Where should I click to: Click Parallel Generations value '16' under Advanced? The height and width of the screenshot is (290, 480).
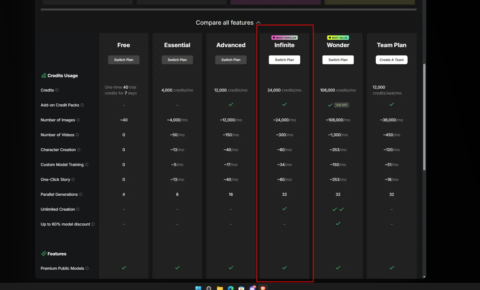(231, 194)
